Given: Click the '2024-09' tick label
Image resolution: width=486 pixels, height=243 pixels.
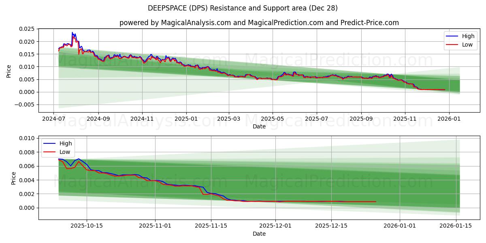Looking at the screenshot, I should pyautogui.click(x=98, y=119).
